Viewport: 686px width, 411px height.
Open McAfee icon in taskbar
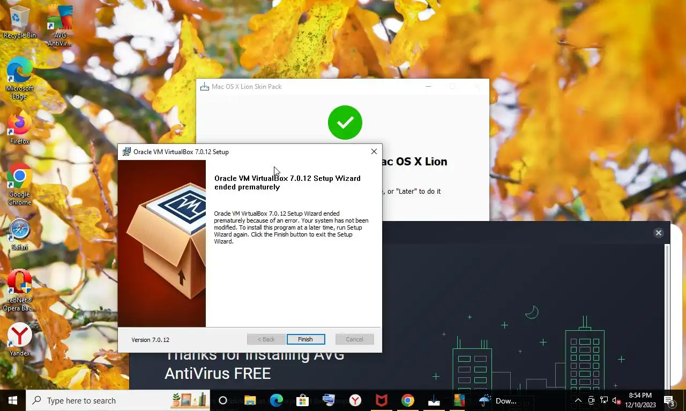[x=381, y=400]
